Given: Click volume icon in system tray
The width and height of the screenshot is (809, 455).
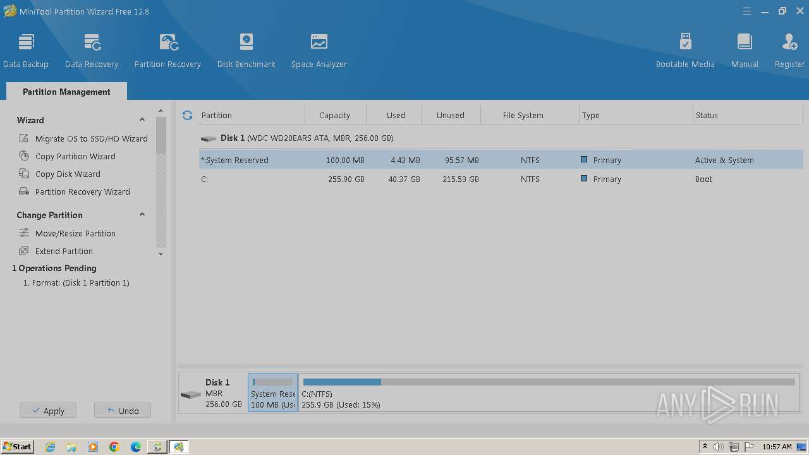Looking at the screenshot, I should click(719, 447).
